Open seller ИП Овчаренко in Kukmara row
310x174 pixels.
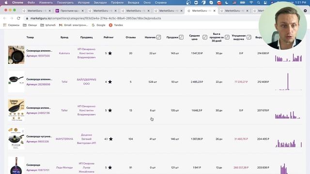(x=86, y=53)
